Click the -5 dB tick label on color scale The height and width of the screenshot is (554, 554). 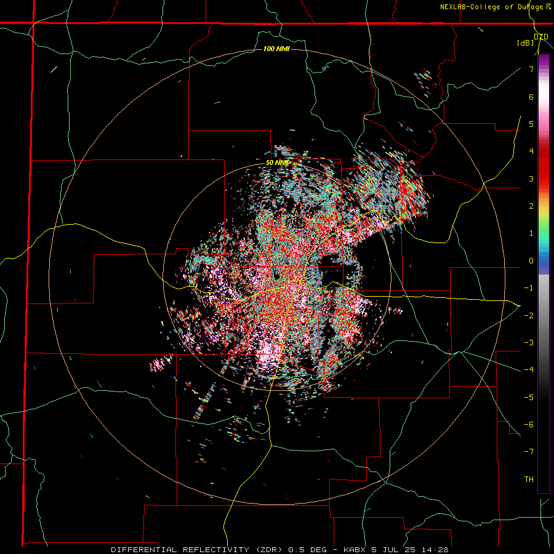pyautogui.click(x=529, y=397)
